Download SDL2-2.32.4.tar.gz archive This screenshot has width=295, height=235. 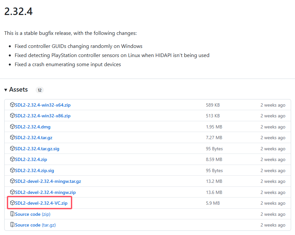click(34, 138)
